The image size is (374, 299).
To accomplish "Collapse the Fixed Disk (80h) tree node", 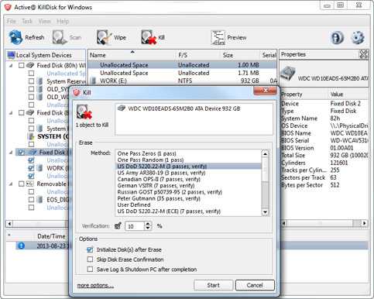I will [11, 66].
